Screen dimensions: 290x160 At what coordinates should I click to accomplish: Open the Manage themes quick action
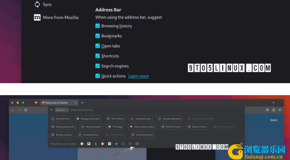(88, 135)
